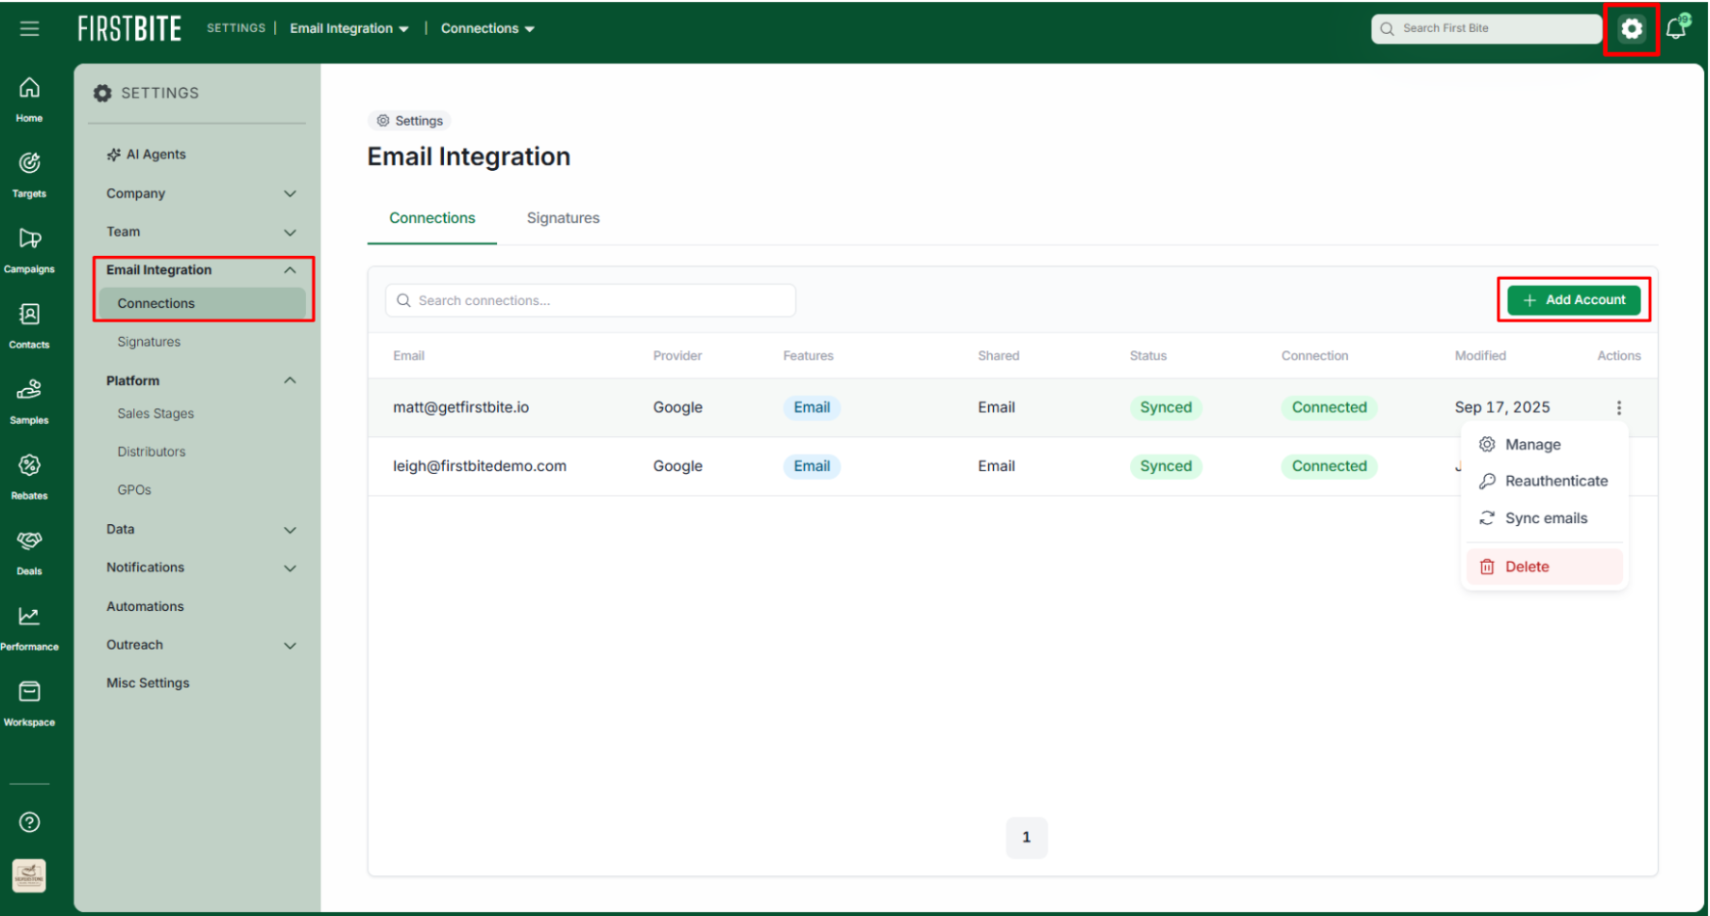
Task: Collapse the Platform section
Action: pyautogui.click(x=201, y=381)
